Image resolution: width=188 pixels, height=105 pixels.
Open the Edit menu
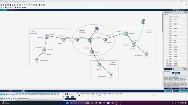(x=4, y=3)
